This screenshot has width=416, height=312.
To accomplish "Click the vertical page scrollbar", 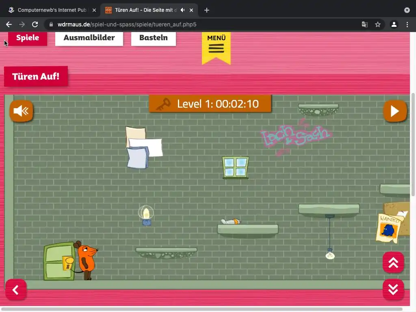I will point(413,145).
